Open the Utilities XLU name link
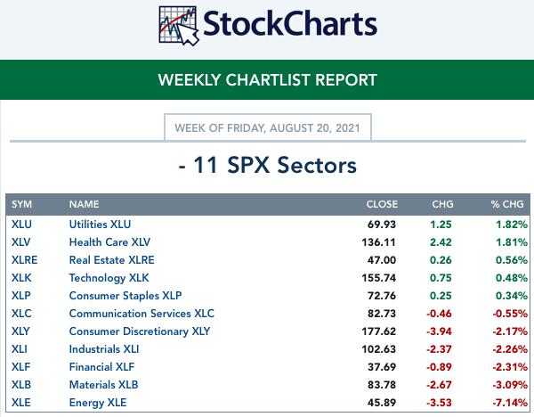Viewport: 534px width, 417px height. click(100, 225)
